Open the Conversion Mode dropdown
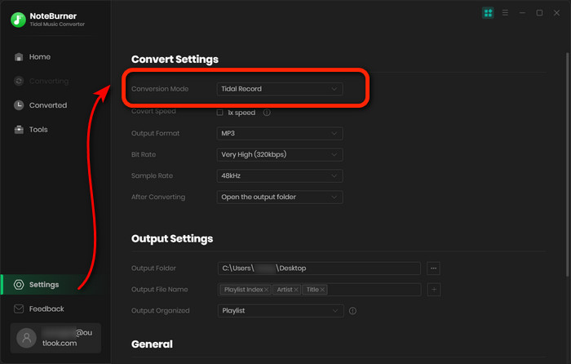Viewport: 571px width, 364px height. point(280,89)
